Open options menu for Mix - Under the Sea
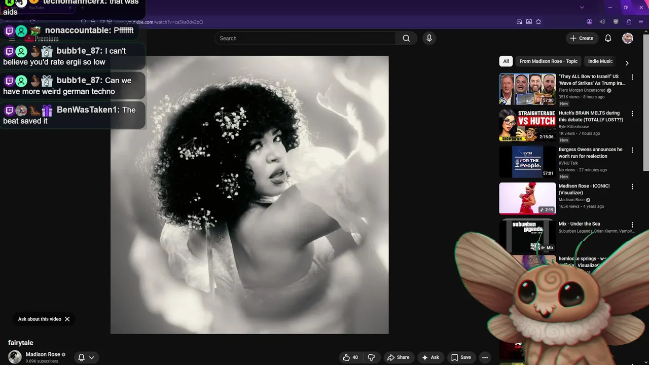 pos(632,225)
